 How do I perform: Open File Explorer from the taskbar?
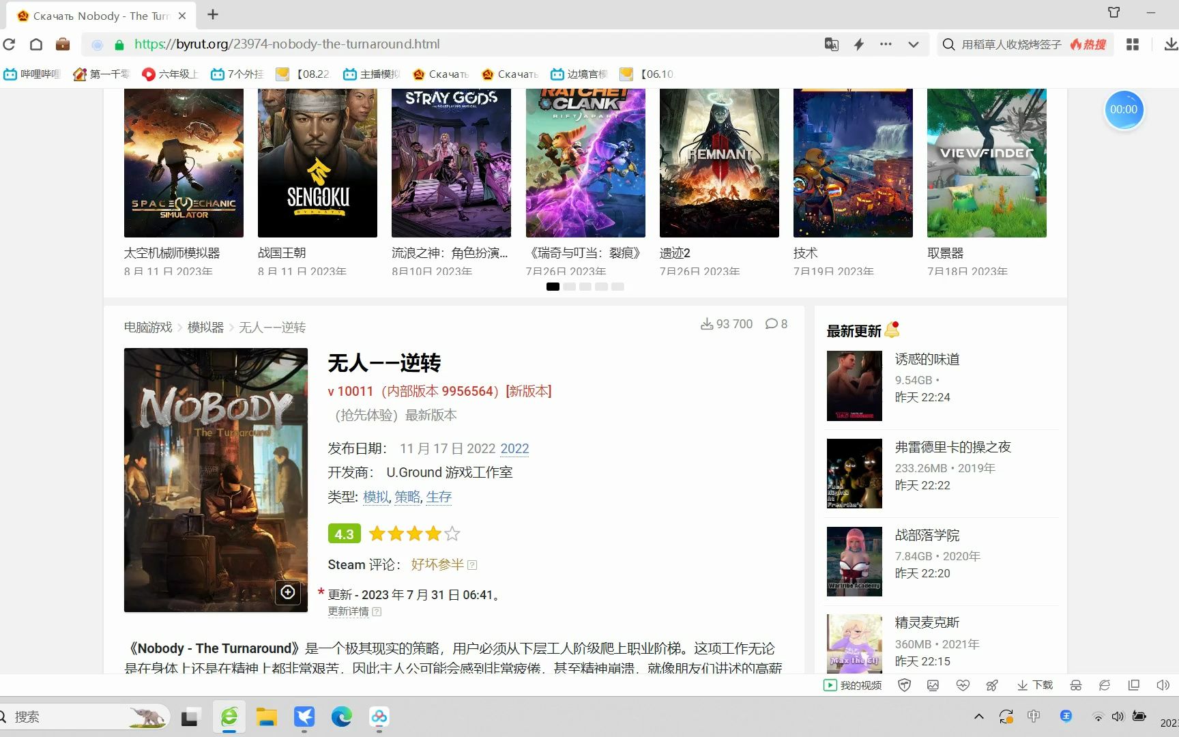(266, 717)
